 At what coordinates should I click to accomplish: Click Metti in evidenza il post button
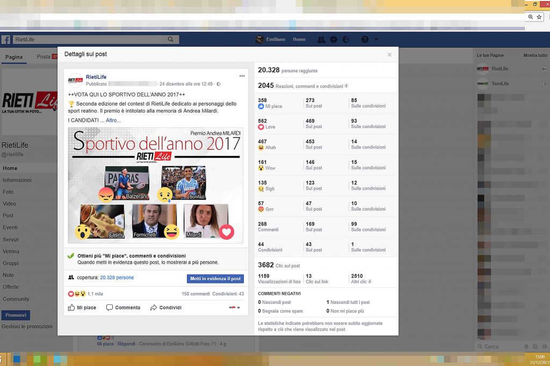[x=215, y=279]
